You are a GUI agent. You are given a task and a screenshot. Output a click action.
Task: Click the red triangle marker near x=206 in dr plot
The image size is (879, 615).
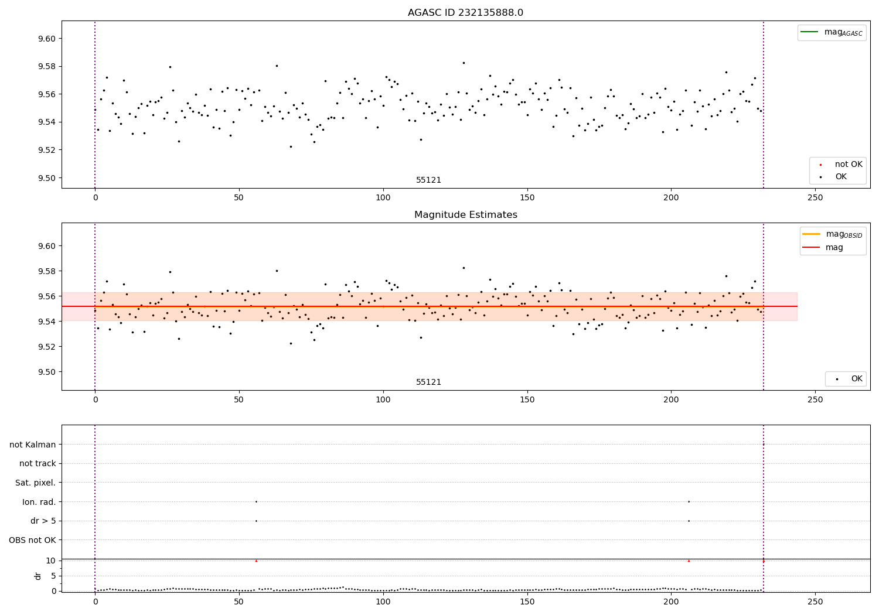pyautogui.click(x=689, y=561)
